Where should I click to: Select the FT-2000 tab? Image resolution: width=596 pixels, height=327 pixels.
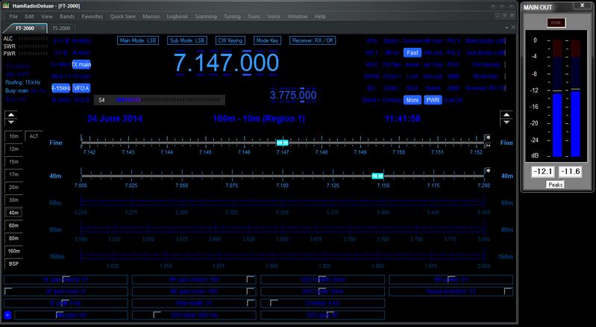tap(25, 28)
